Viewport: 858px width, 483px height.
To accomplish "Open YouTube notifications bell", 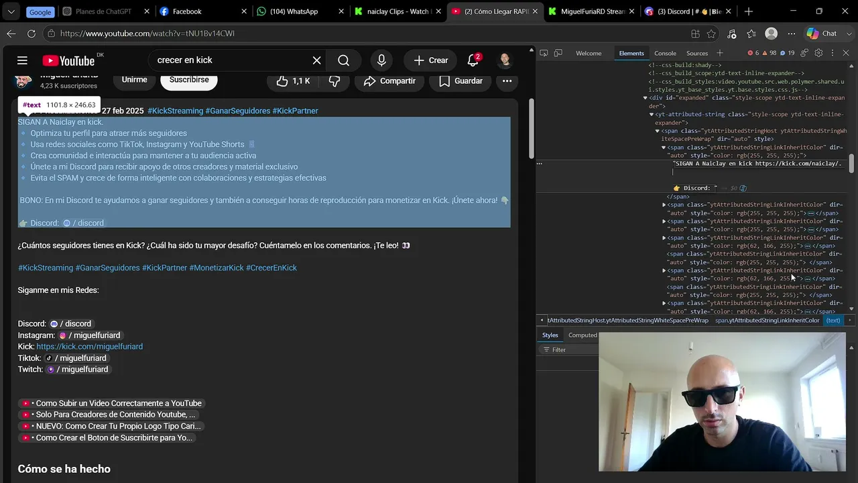I will tap(473, 60).
